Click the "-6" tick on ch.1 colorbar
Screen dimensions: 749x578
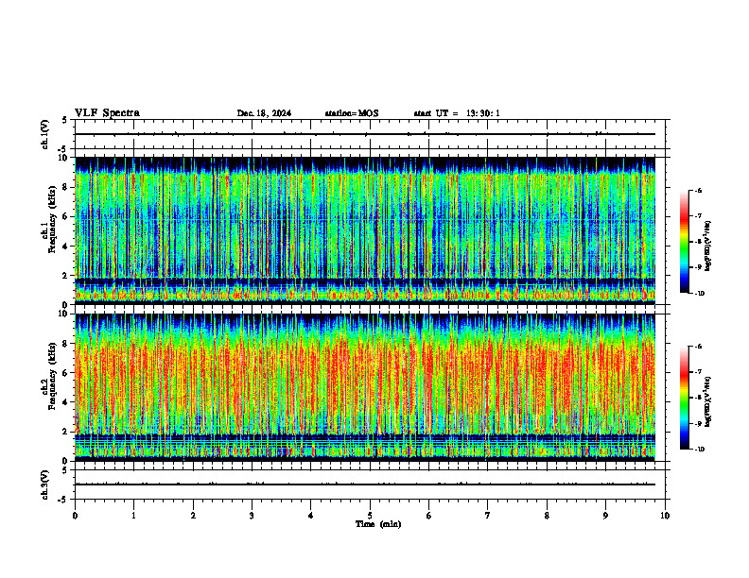(699, 191)
